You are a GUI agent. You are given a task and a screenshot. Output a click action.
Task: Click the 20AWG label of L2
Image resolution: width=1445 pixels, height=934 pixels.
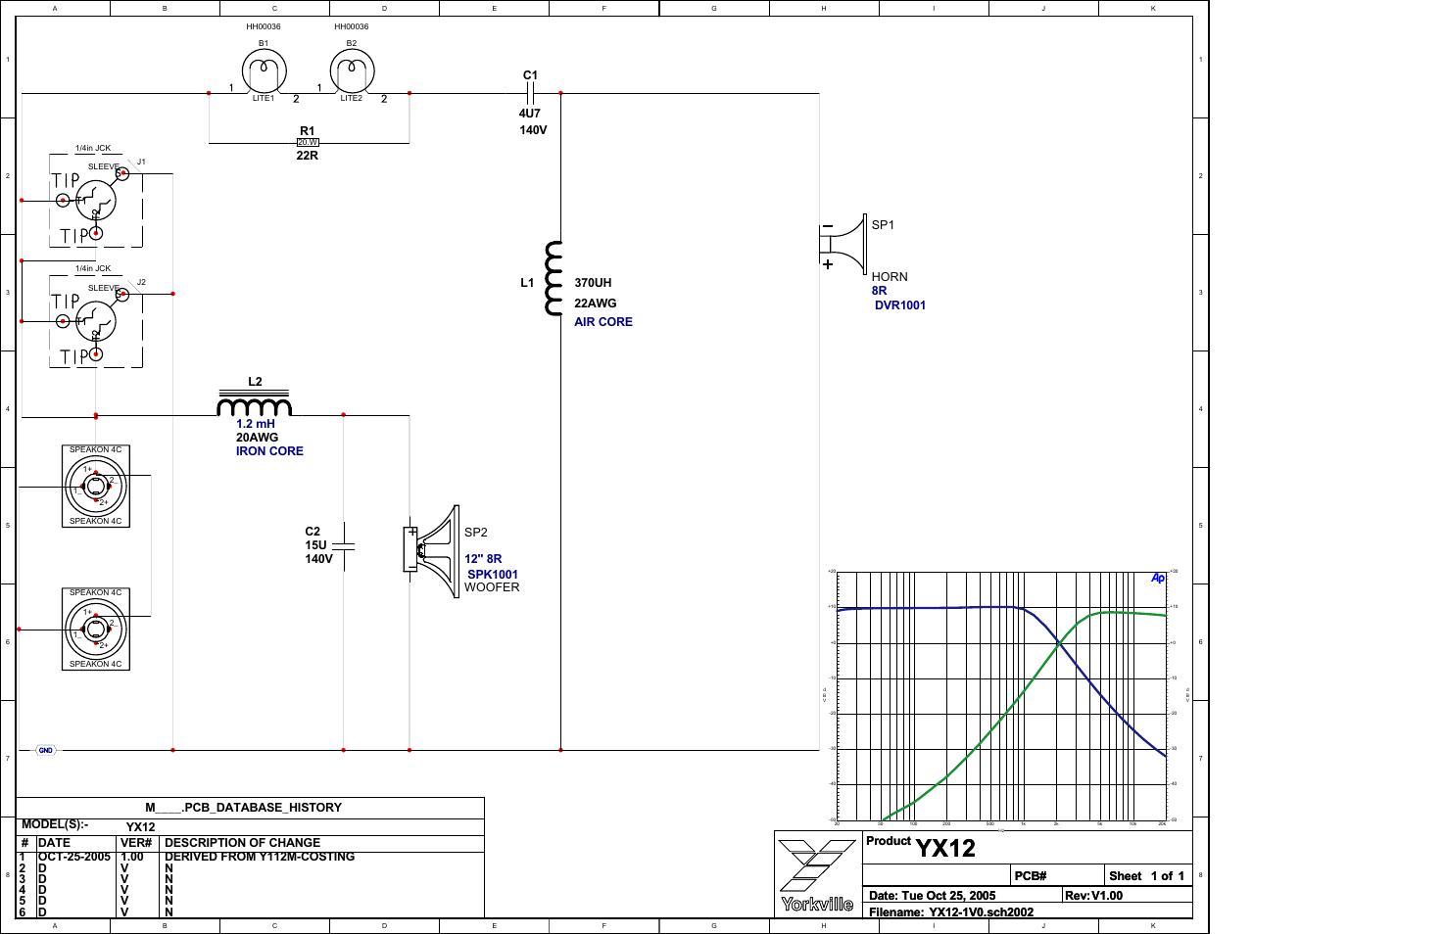257,438
